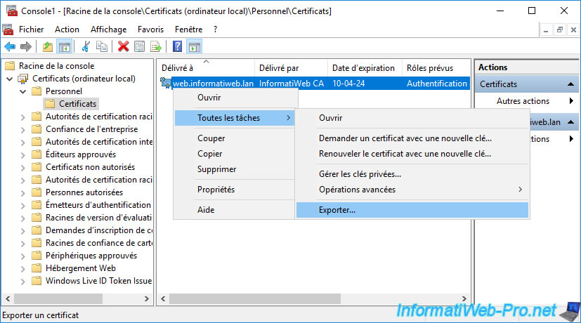
Task: Click the blue Back arrow in toolbar
Action: click(10, 47)
